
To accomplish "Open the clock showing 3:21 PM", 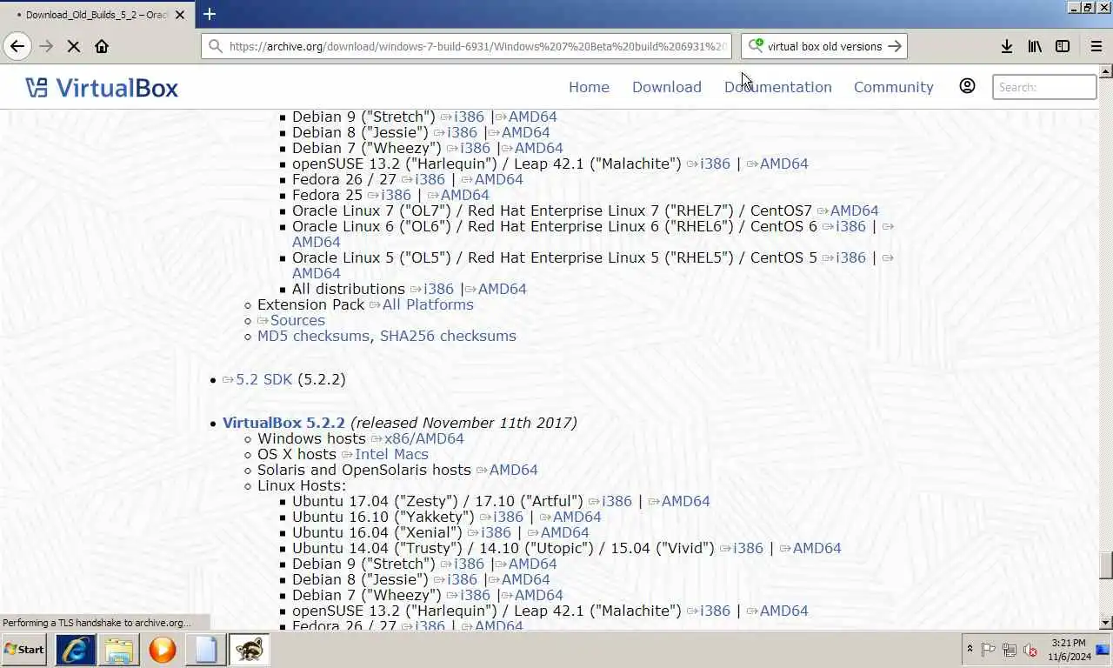I will (x=1067, y=650).
